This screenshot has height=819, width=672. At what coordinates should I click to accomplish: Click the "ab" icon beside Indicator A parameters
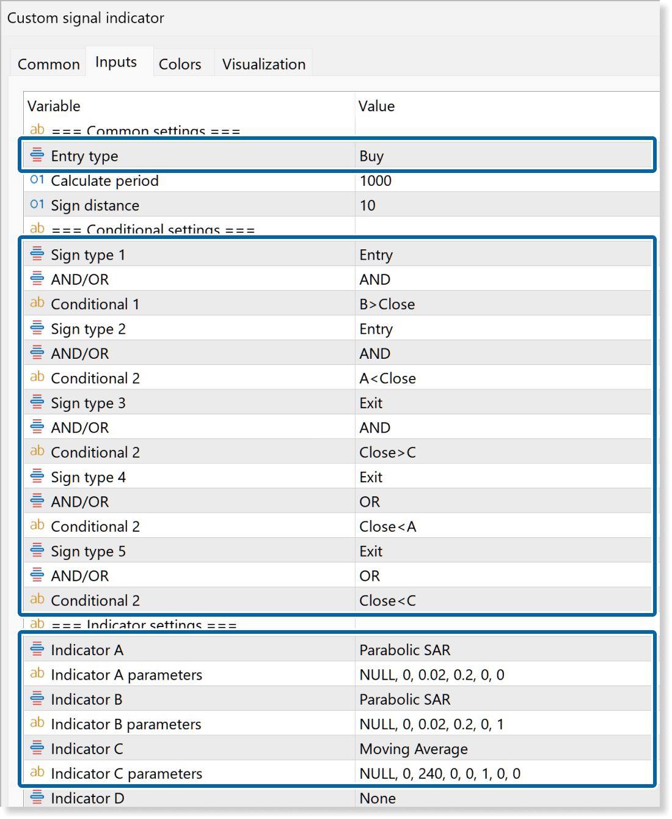pos(37,674)
